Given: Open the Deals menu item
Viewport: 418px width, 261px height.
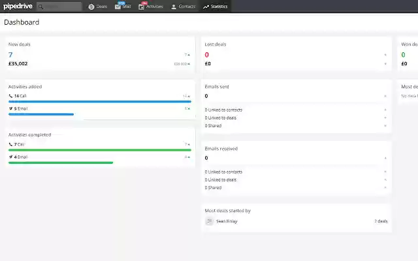Looking at the screenshot, I should (98, 7).
